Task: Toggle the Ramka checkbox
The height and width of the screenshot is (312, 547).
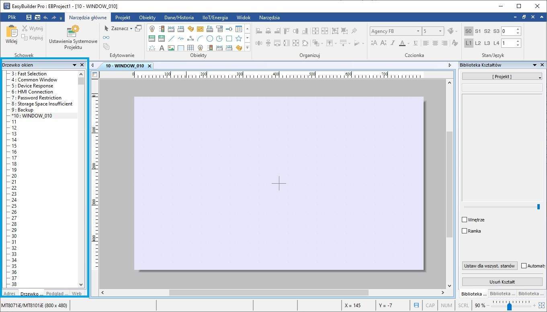Action: (465, 231)
